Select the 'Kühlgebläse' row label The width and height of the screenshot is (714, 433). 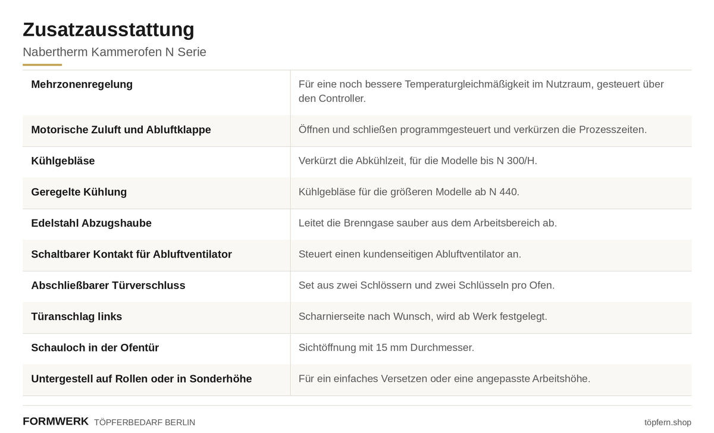(63, 161)
